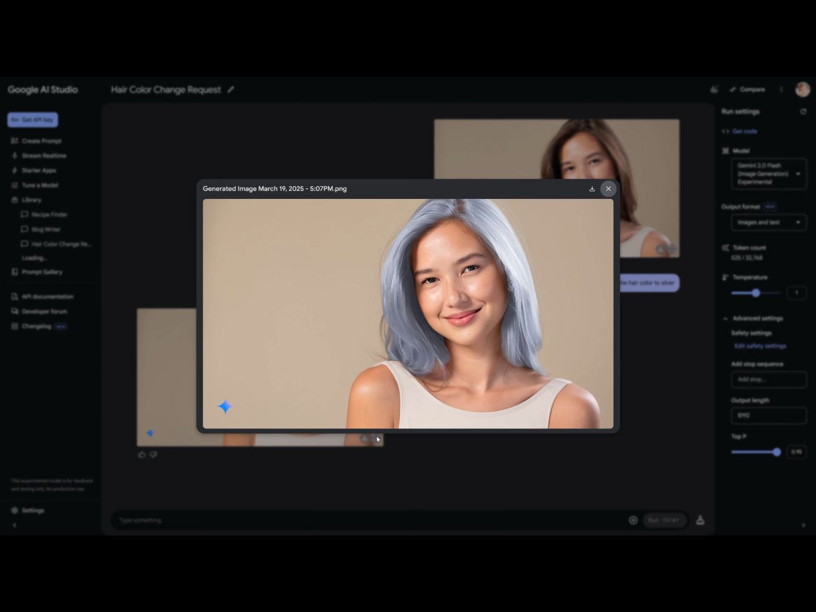Give thumbs down to the generated response
Viewport: 816px width, 612px height.
point(153,454)
